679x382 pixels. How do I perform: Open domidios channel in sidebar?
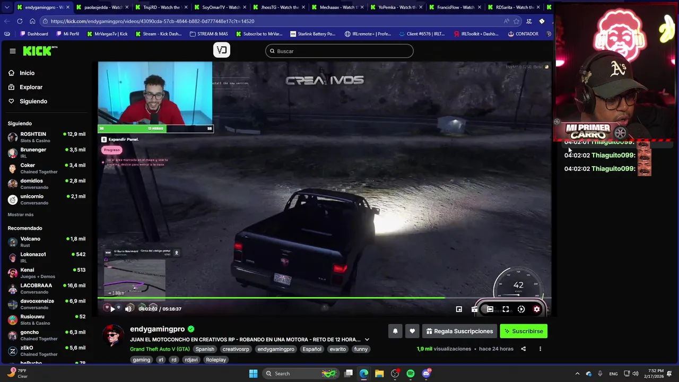click(47, 184)
